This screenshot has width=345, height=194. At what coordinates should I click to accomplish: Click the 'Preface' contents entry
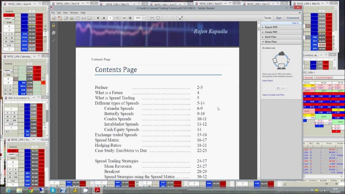tap(101, 88)
